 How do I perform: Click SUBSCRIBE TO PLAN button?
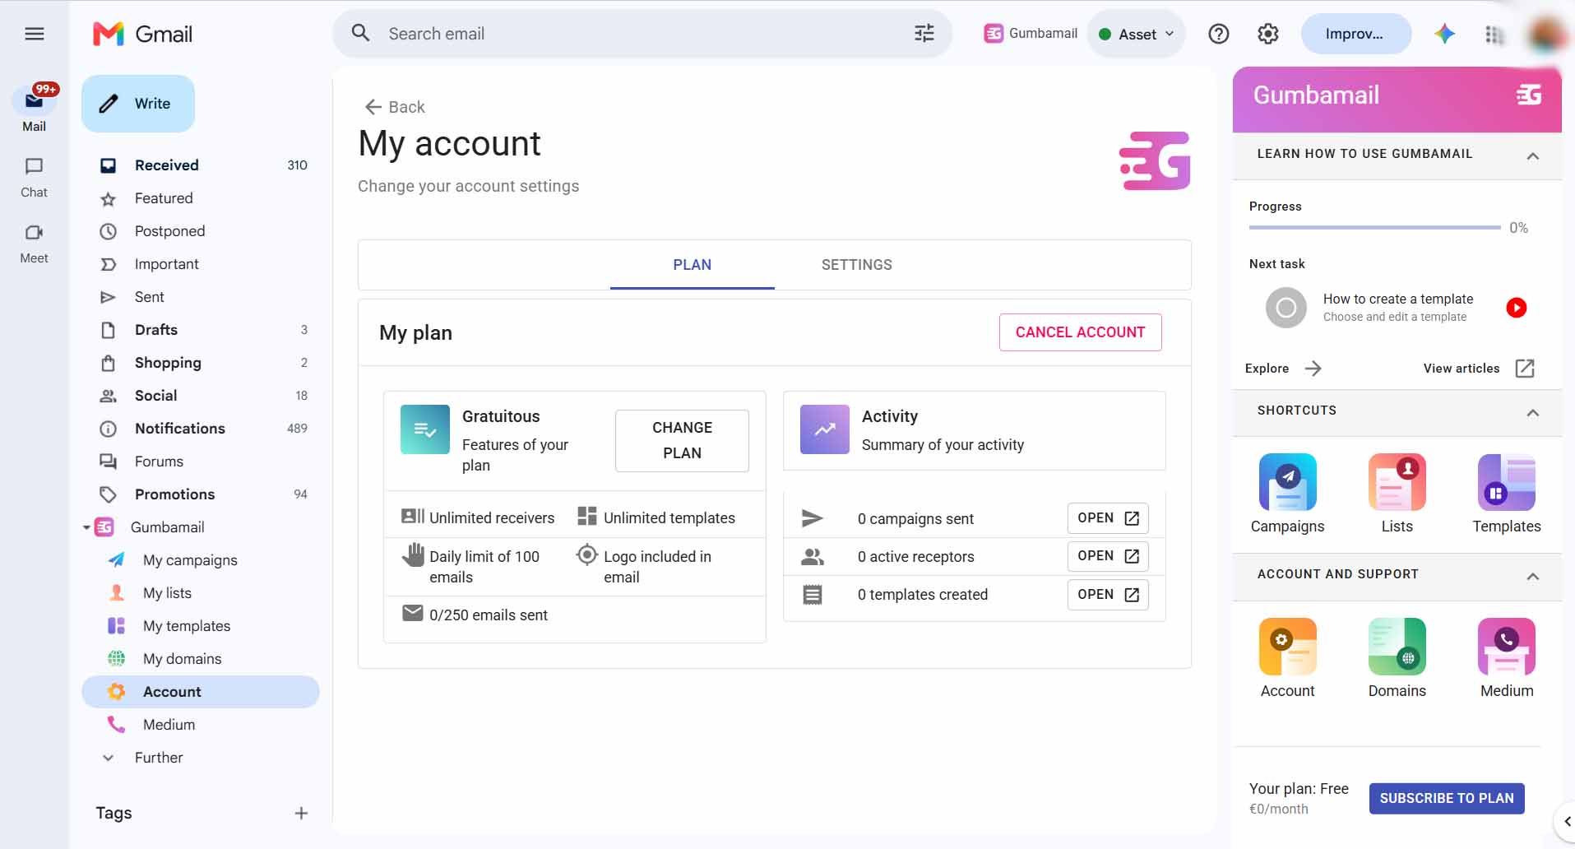(1447, 798)
